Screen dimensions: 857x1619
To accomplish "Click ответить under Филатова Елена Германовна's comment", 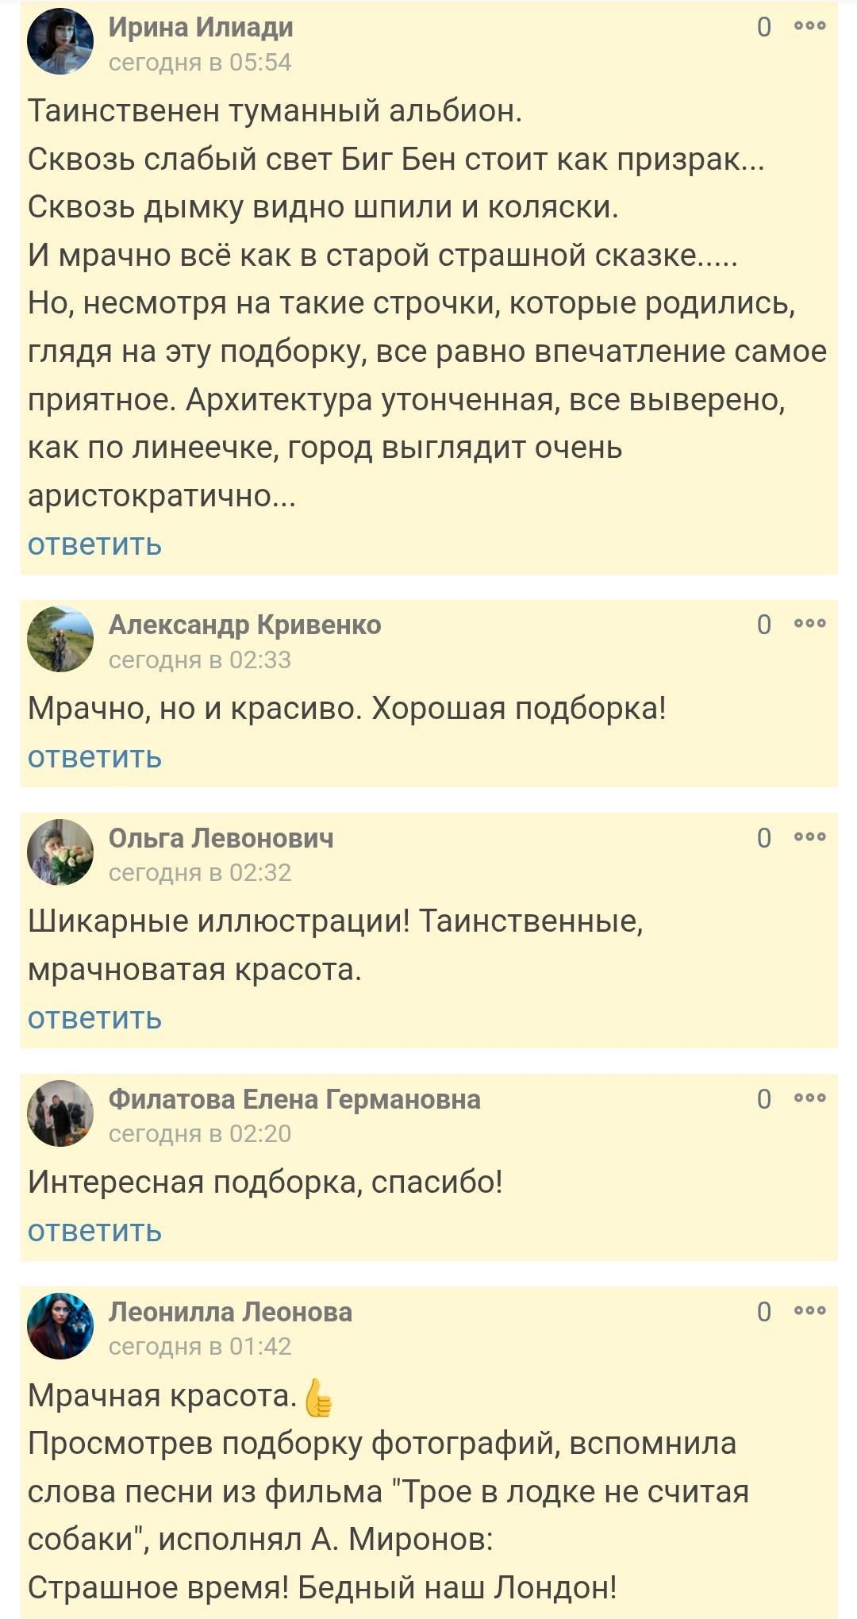I will point(94,1231).
